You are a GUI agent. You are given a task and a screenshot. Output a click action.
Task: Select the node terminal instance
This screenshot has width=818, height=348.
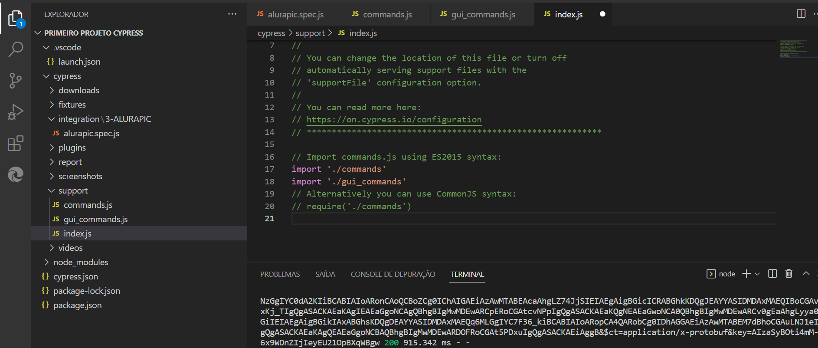click(x=721, y=274)
